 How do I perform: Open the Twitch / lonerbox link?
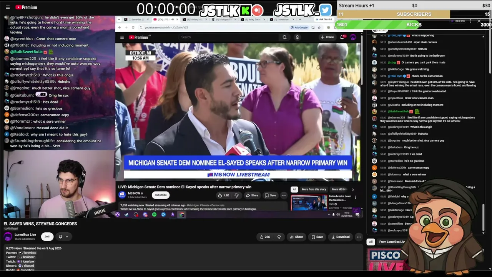click(x=26, y=262)
